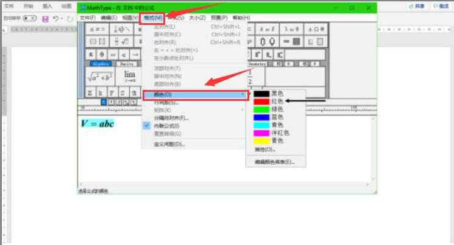This screenshot has height=245, width=454.
Task: Open the 文件 tab in Word ribbon
Action: point(9,6)
